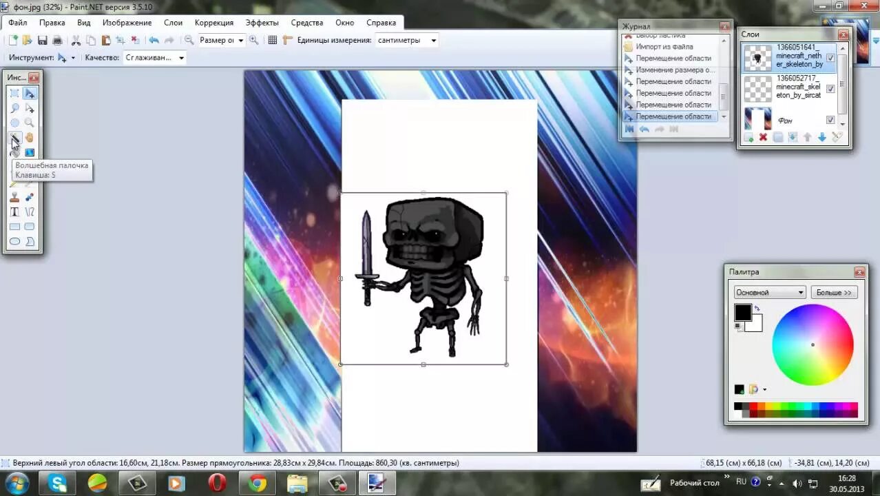Open Основной color mode dropdown
880x496 pixels.
[x=769, y=292]
